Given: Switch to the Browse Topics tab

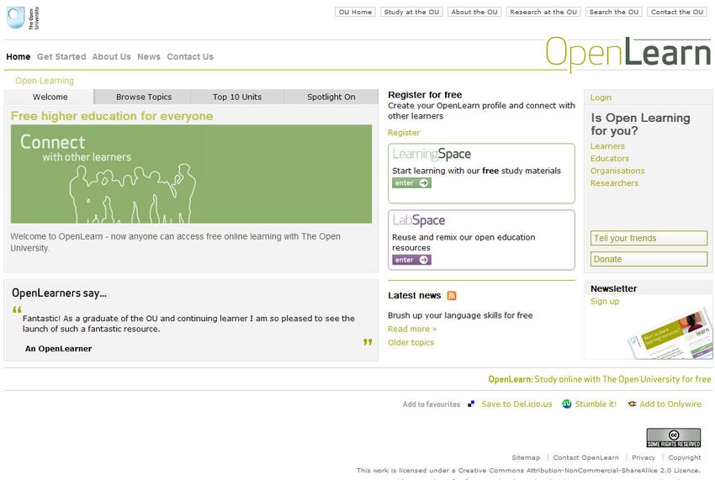Looking at the screenshot, I should point(144,97).
